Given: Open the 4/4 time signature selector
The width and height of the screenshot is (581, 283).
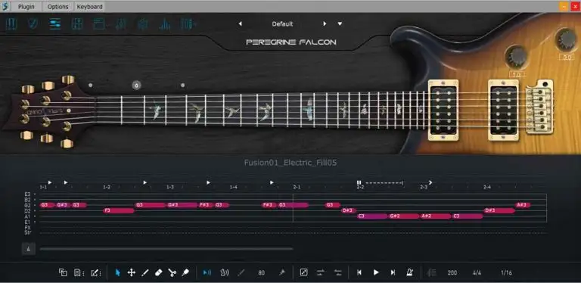Looking at the screenshot, I should [x=477, y=272].
